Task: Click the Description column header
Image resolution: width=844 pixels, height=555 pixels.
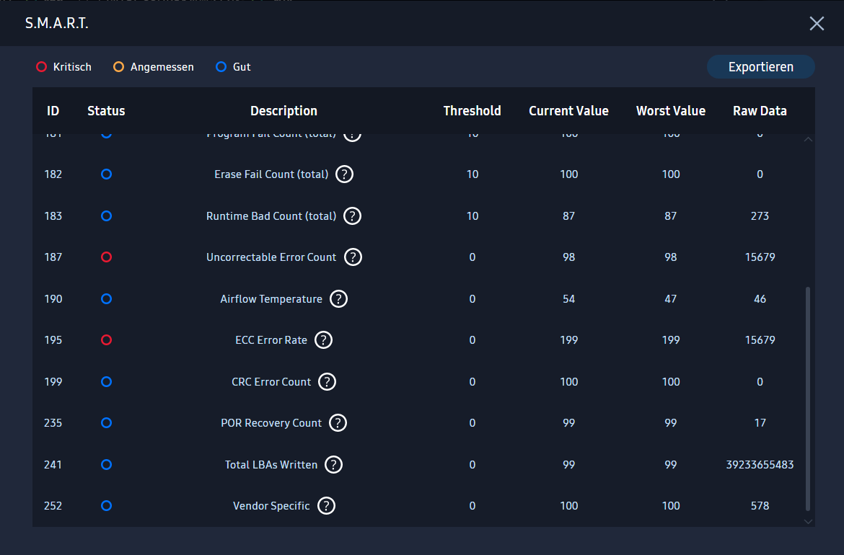Action: click(283, 111)
